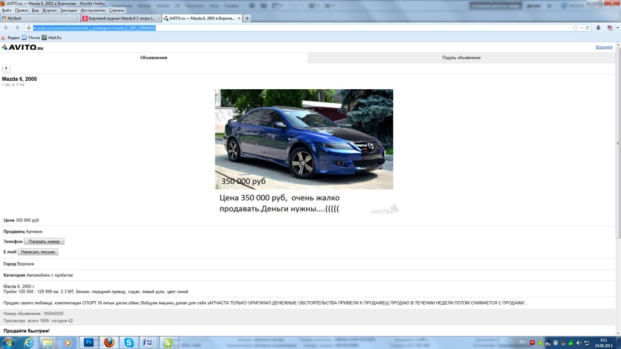Click the Написать письмо button
This screenshot has height=349, width=621.
pyautogui.click(x=38, y=252)
